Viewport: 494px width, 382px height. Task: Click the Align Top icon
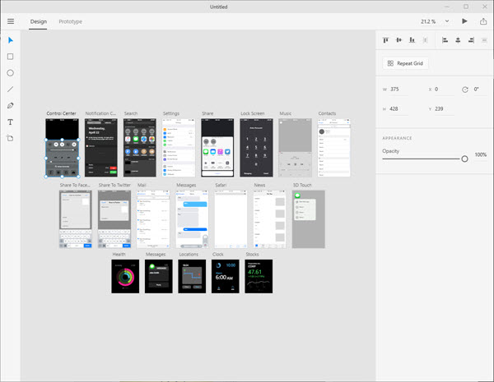coord(385,40)
